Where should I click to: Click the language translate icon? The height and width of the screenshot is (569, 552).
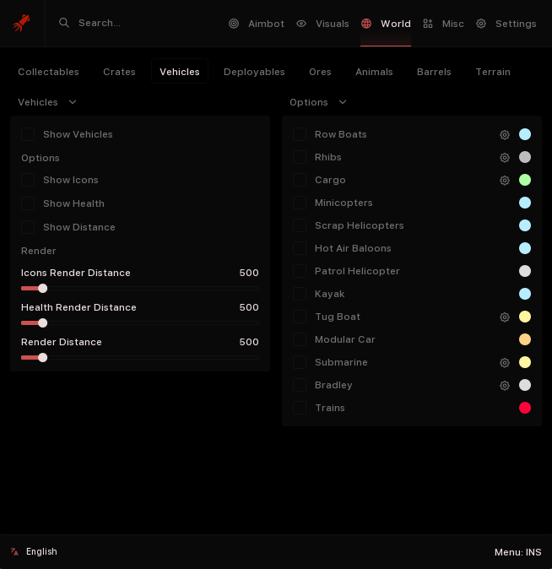click(14, 551)
